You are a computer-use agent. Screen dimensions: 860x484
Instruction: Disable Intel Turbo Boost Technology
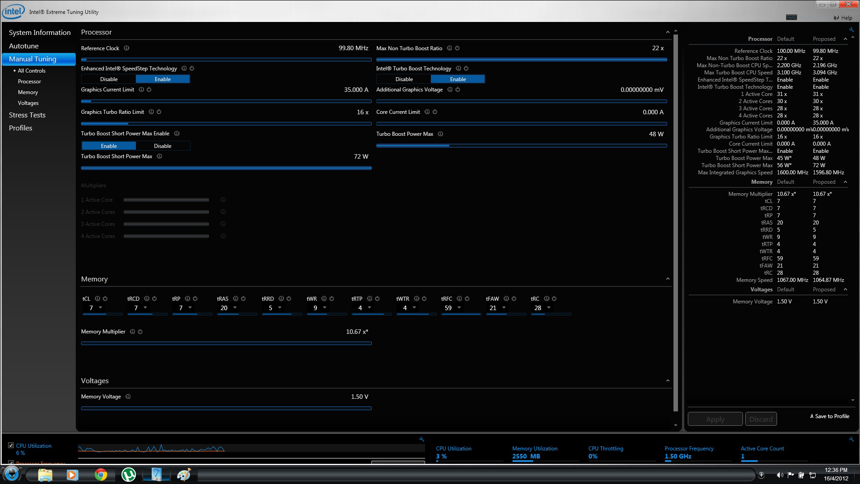click(x=404, y=79)
